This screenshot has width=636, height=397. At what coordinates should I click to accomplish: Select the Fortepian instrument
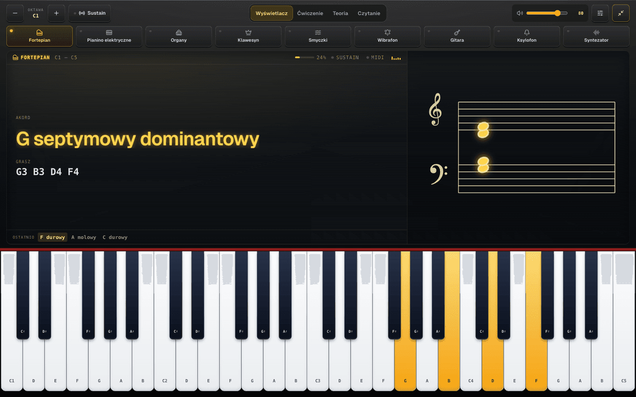[x=40, y=37]
